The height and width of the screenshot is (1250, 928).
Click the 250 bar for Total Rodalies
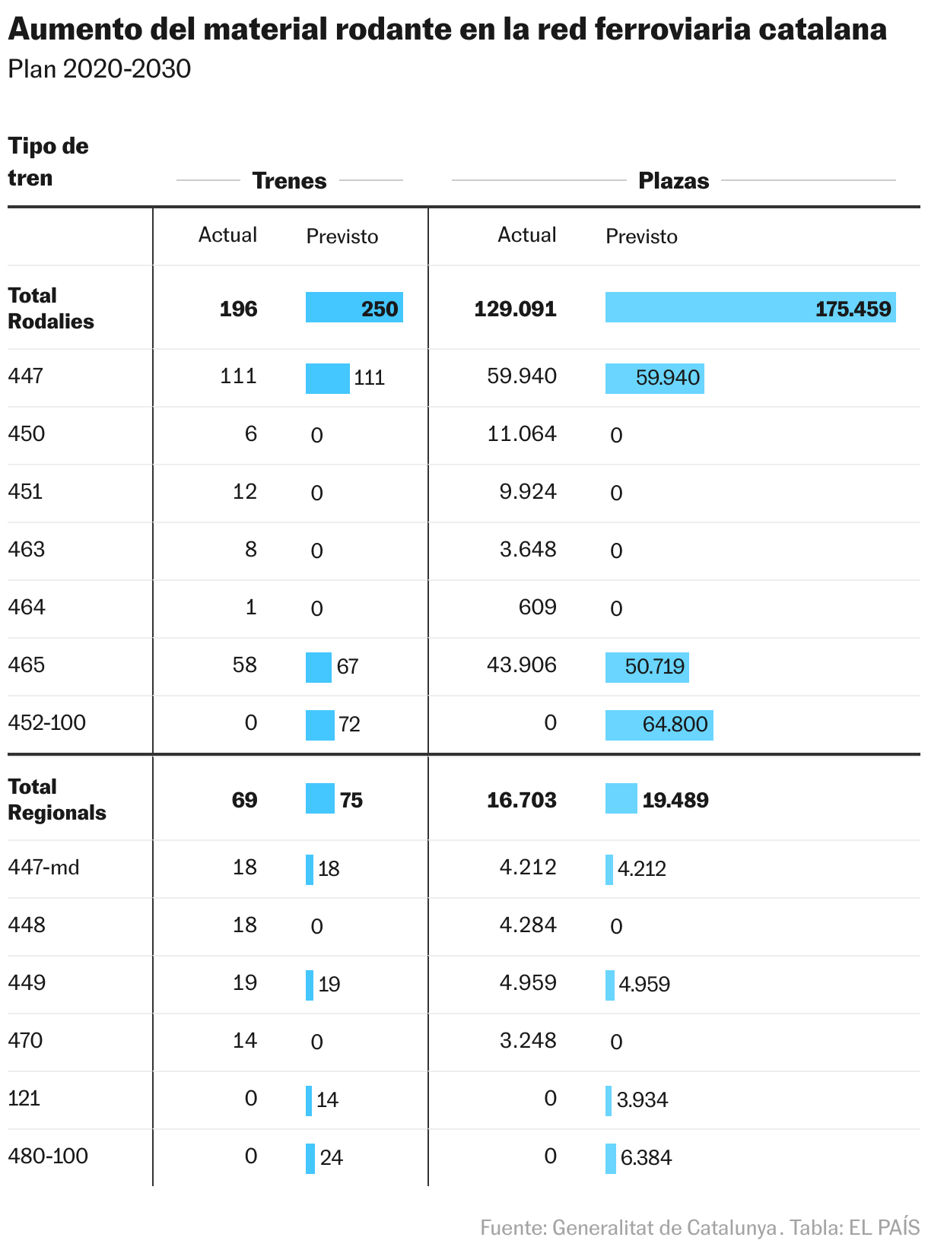[354, 307]
